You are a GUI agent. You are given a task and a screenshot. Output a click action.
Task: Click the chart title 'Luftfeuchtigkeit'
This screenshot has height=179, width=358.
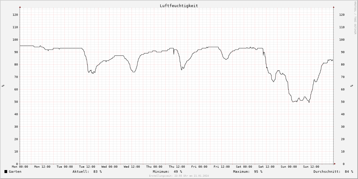(x=179, y=6)
